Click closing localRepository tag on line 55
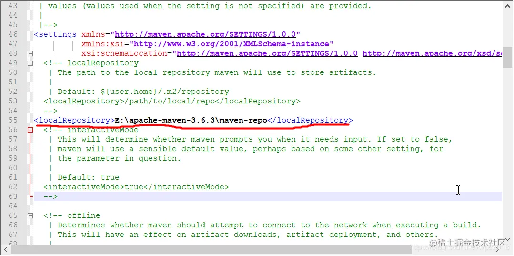Viewport: 514px width, 256px height. (x=310, y=120)
